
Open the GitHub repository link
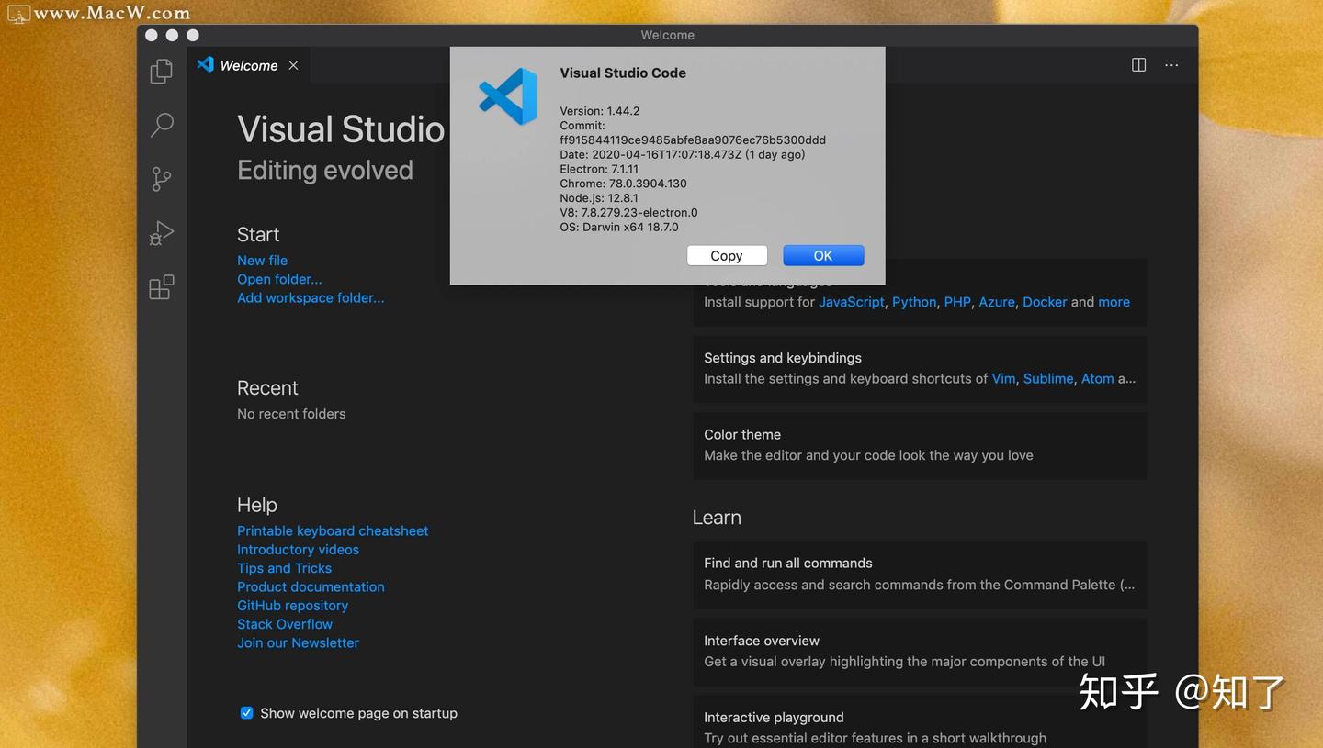point(292,606)
